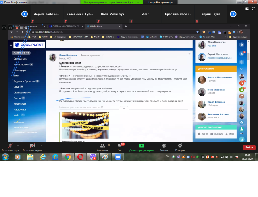Expand Ещё sidebar section

pos(16,115)
